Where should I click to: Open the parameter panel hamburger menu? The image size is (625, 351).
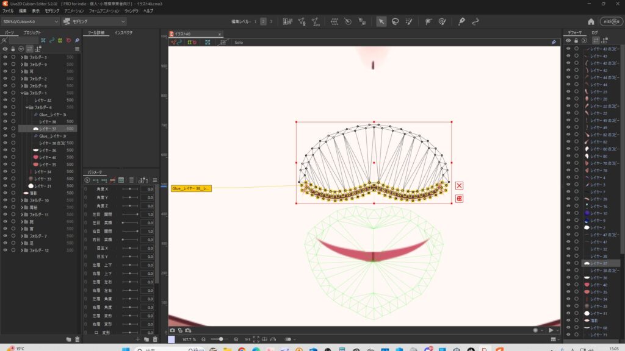coord(155,180)
